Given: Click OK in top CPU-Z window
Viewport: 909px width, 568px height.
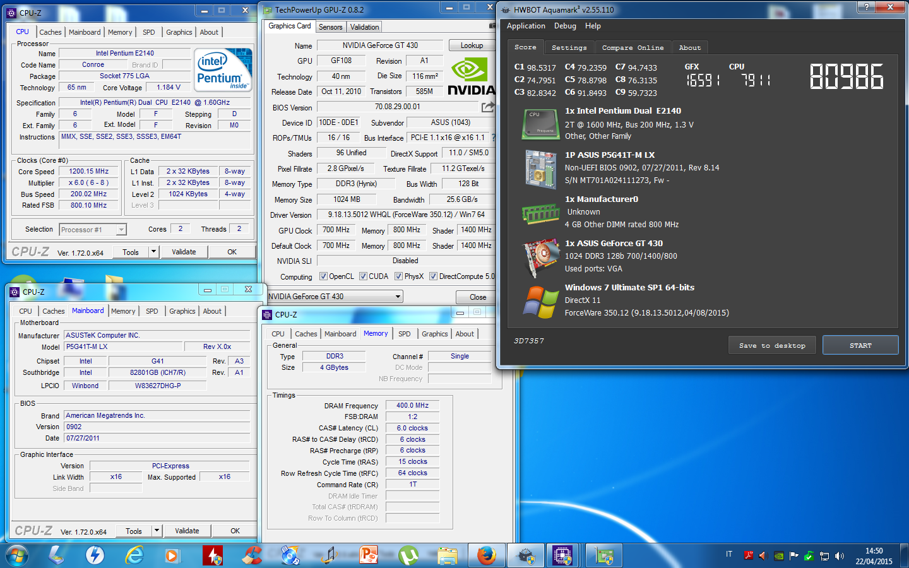Looking at the screenshot, I should pyautogui.click(x=232, y=252).
